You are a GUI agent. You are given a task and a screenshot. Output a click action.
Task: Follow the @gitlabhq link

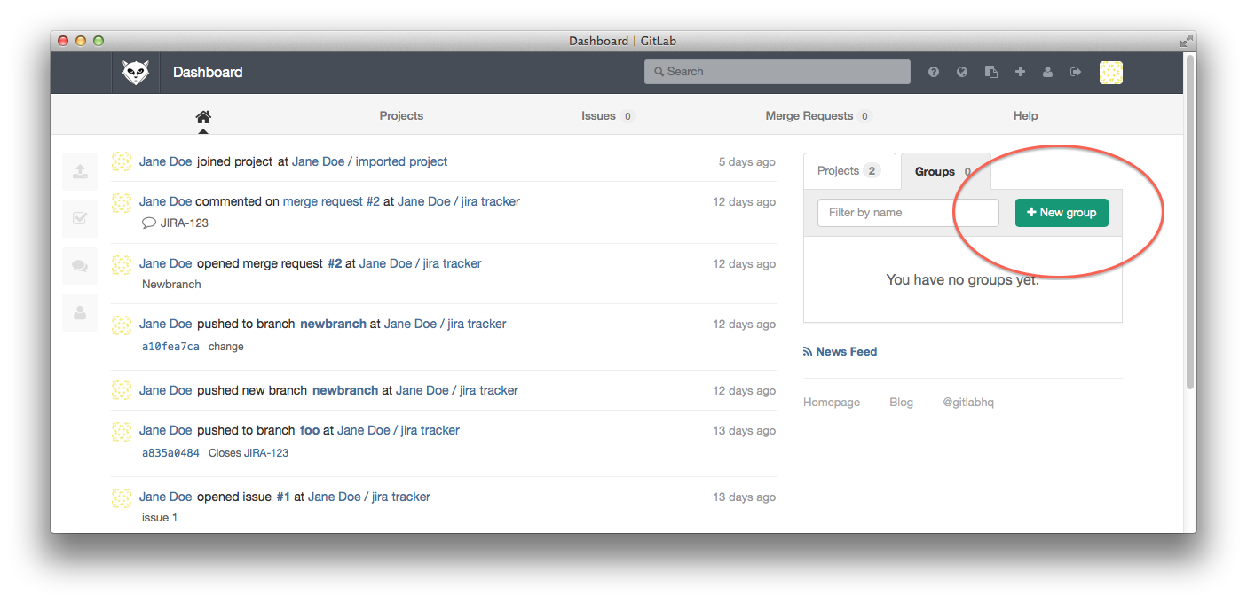[968, 402]
